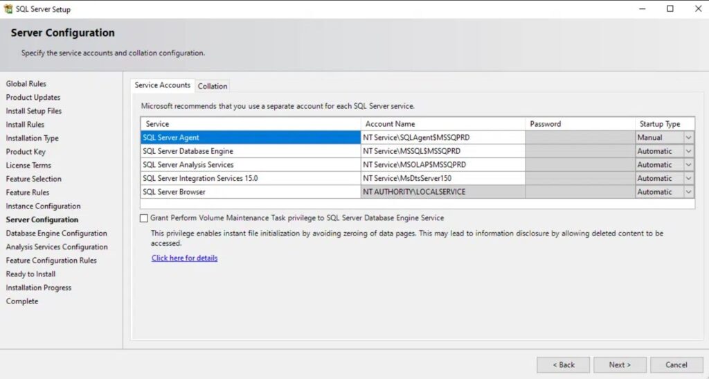Edit account name NT Service\SQLAgent$MSSQPRD
The image size is (709, 379).
coord(443,137)
